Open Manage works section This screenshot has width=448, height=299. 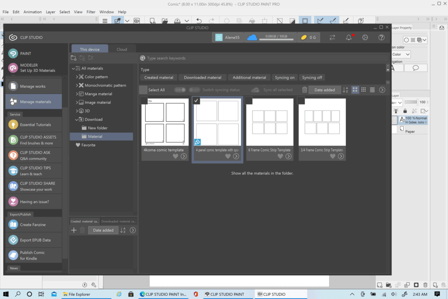(34, 86)
